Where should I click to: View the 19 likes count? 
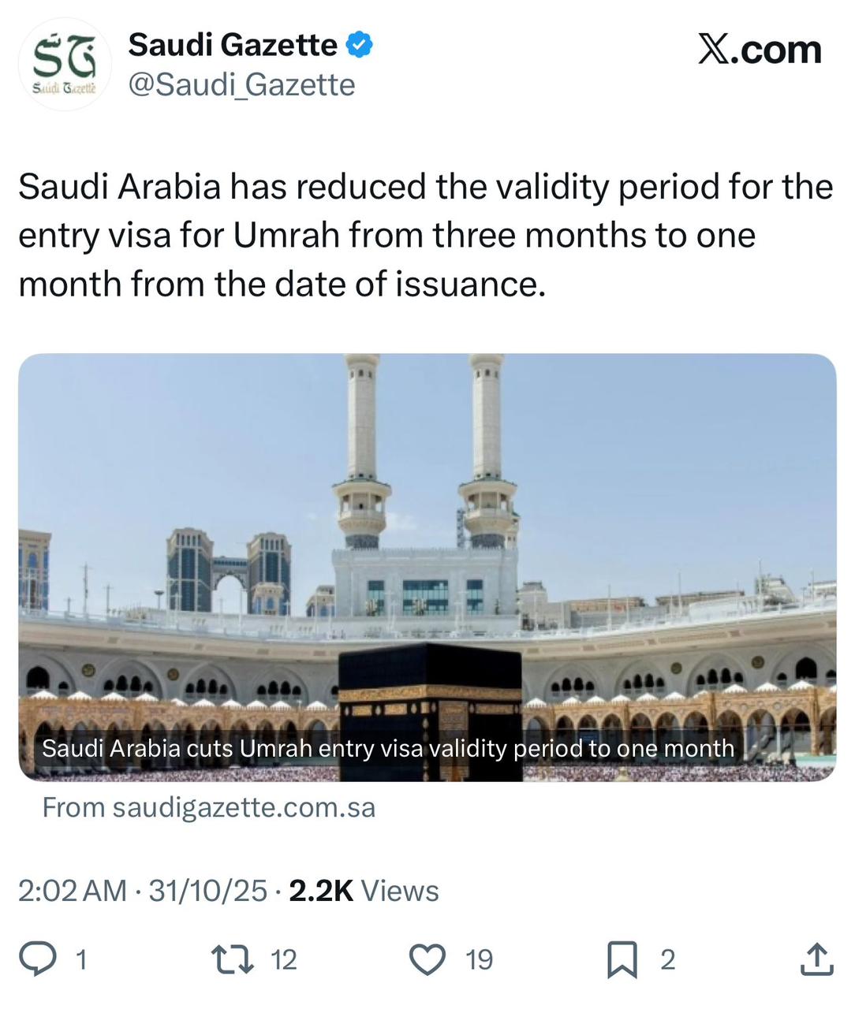480,960
